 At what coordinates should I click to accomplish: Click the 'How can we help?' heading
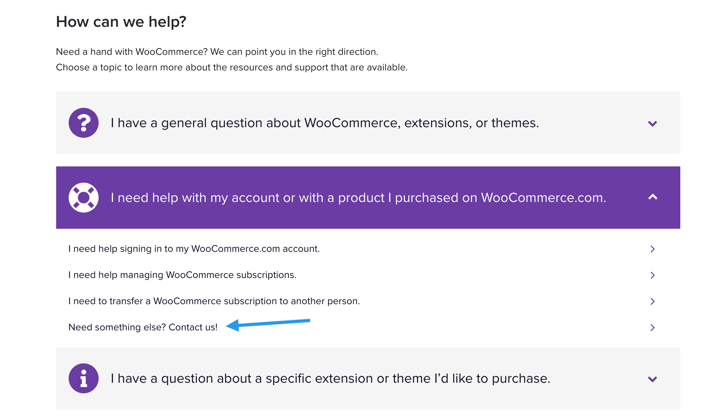tap(121, 22)
